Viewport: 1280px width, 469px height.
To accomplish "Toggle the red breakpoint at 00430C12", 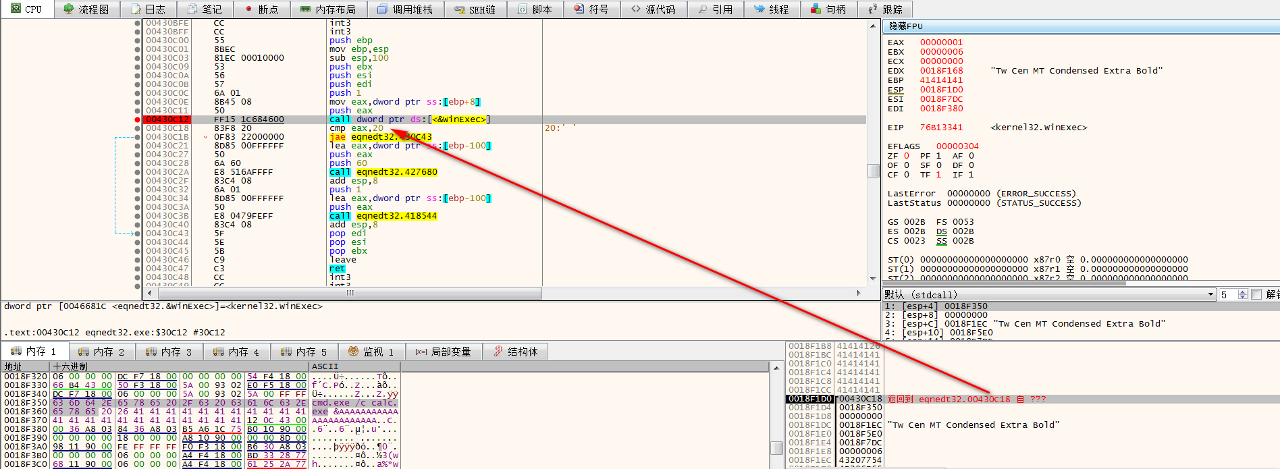I will point(137,119).
